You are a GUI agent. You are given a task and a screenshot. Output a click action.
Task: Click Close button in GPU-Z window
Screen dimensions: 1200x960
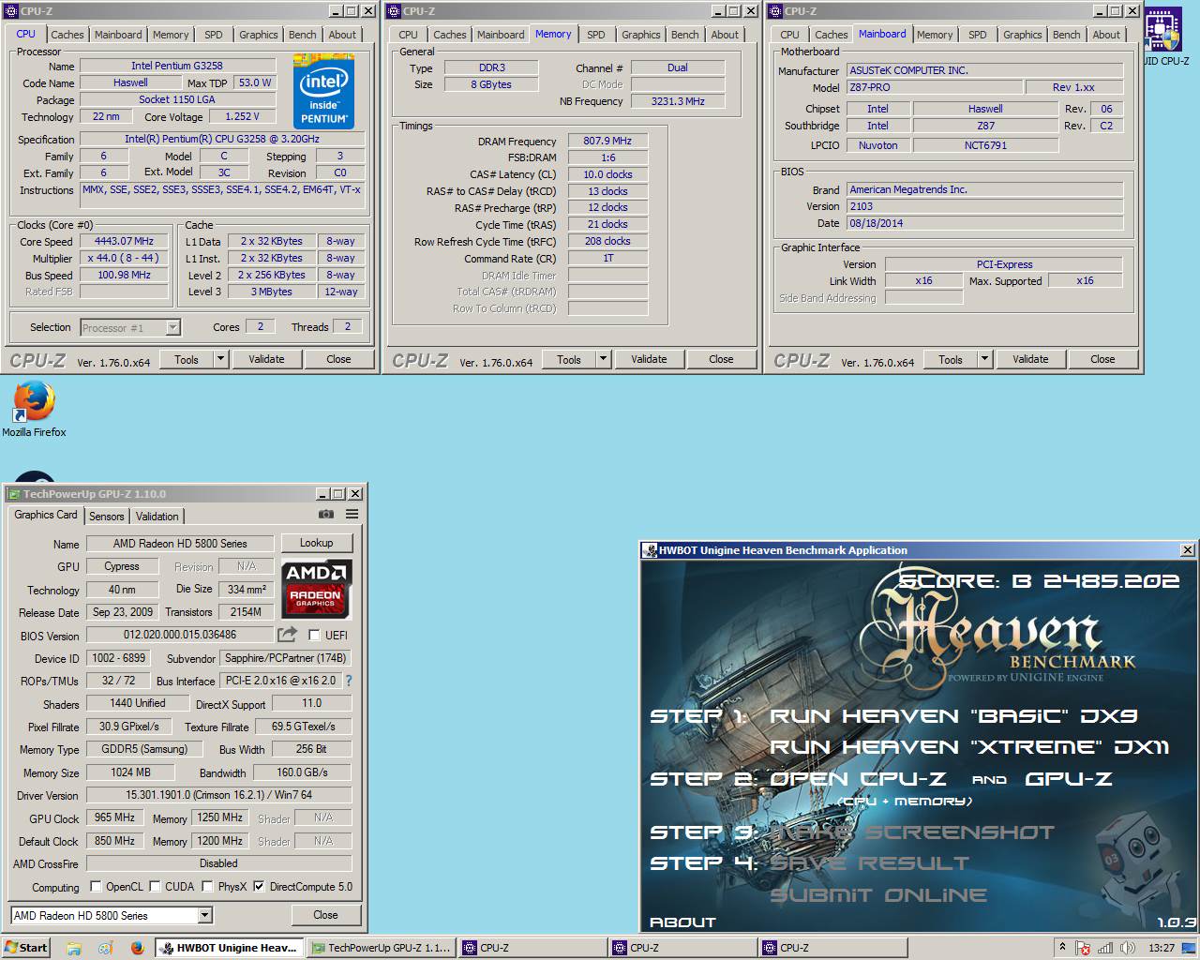point(325,915)
